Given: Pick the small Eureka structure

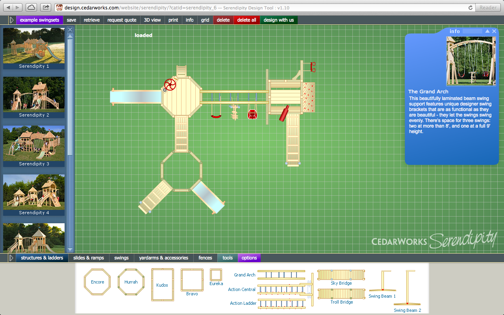Looking at the screenshot, I should click(x=216, y=275).
